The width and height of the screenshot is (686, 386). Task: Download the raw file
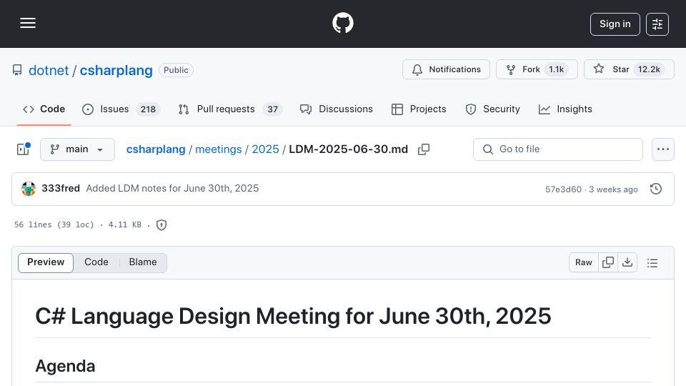[627, 262]
